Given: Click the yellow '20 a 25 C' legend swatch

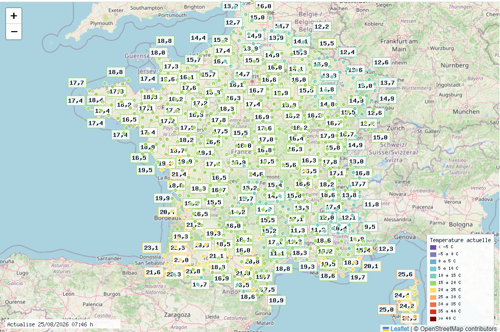Looking at the screenshot, I should tap(433, 290).
